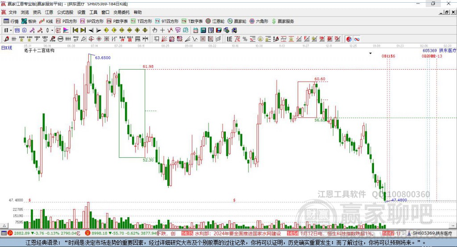
Task: Open the P数字表 number table
Action: [x=117, y=21]
